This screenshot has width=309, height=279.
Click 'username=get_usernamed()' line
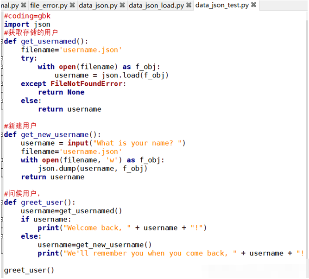pos(71,211)
